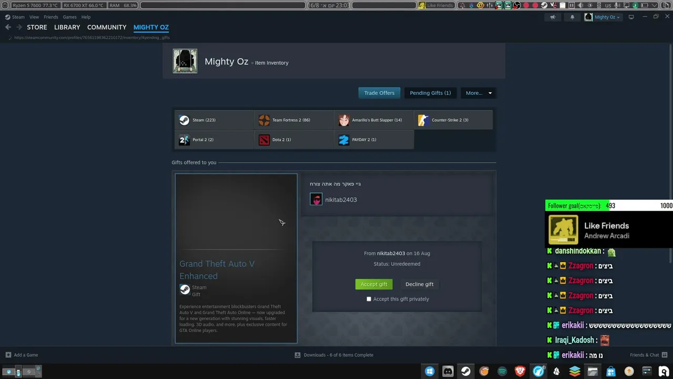Go to the COMMUNITY tab

(107, 27)
